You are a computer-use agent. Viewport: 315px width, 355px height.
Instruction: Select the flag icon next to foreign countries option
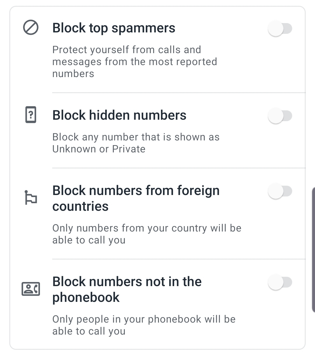31,198
